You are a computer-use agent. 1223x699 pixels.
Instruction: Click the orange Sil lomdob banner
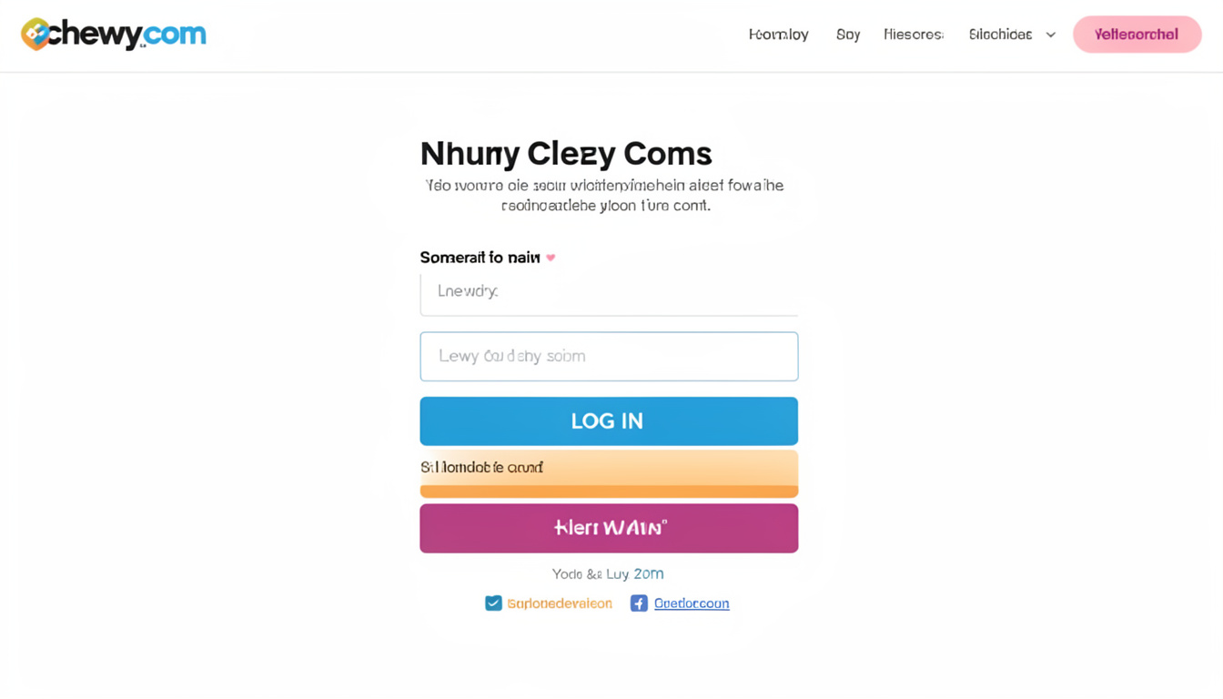tap(608, 471)
